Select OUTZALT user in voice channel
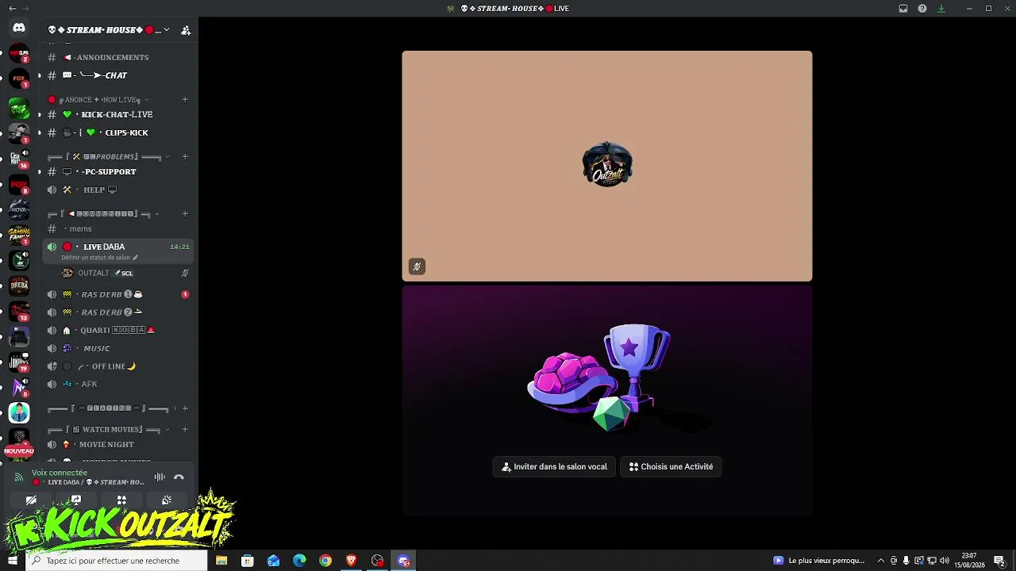 [x=125, y=273]
